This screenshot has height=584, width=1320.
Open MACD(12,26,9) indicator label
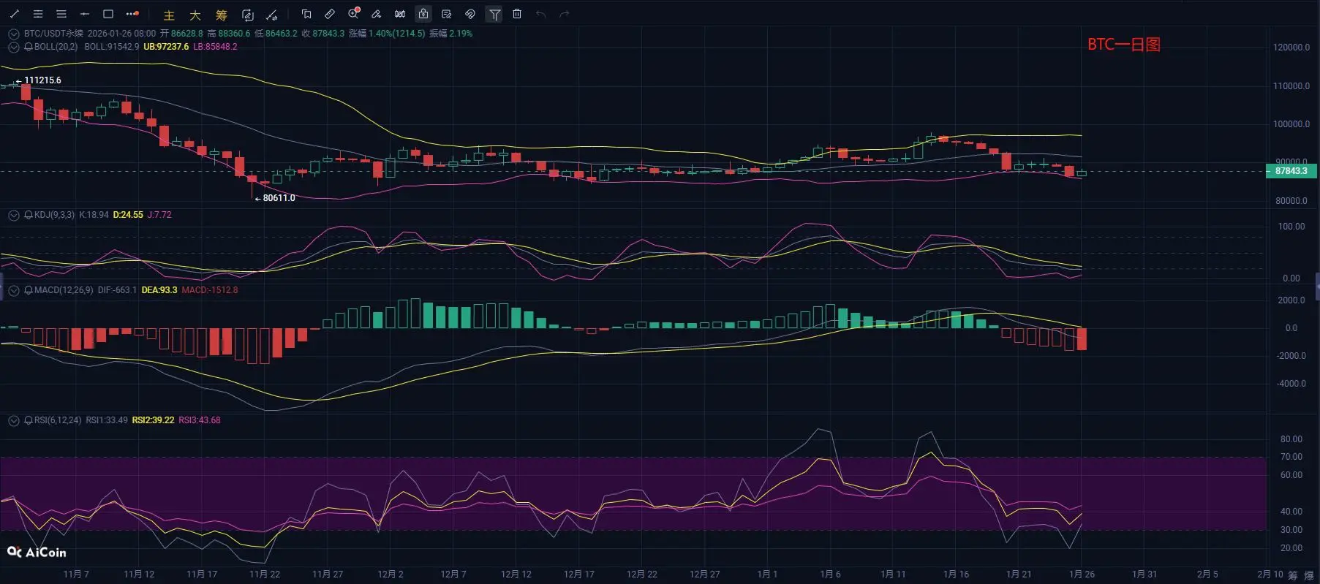pyautogui.click(x=64, y=290)
